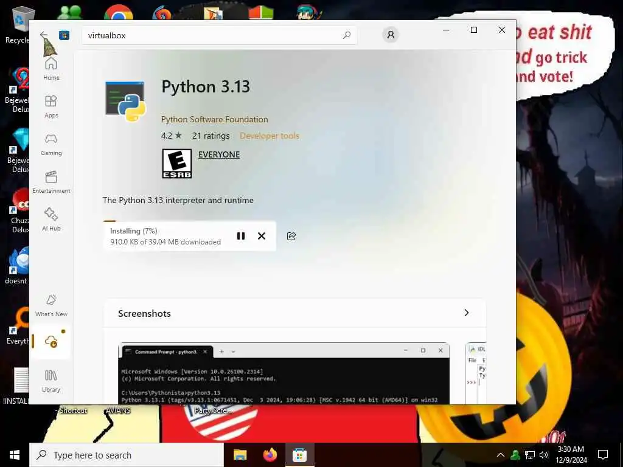Open What's New in the sidebar
This screenshot has width=623, height=467.
click(51, 306)
